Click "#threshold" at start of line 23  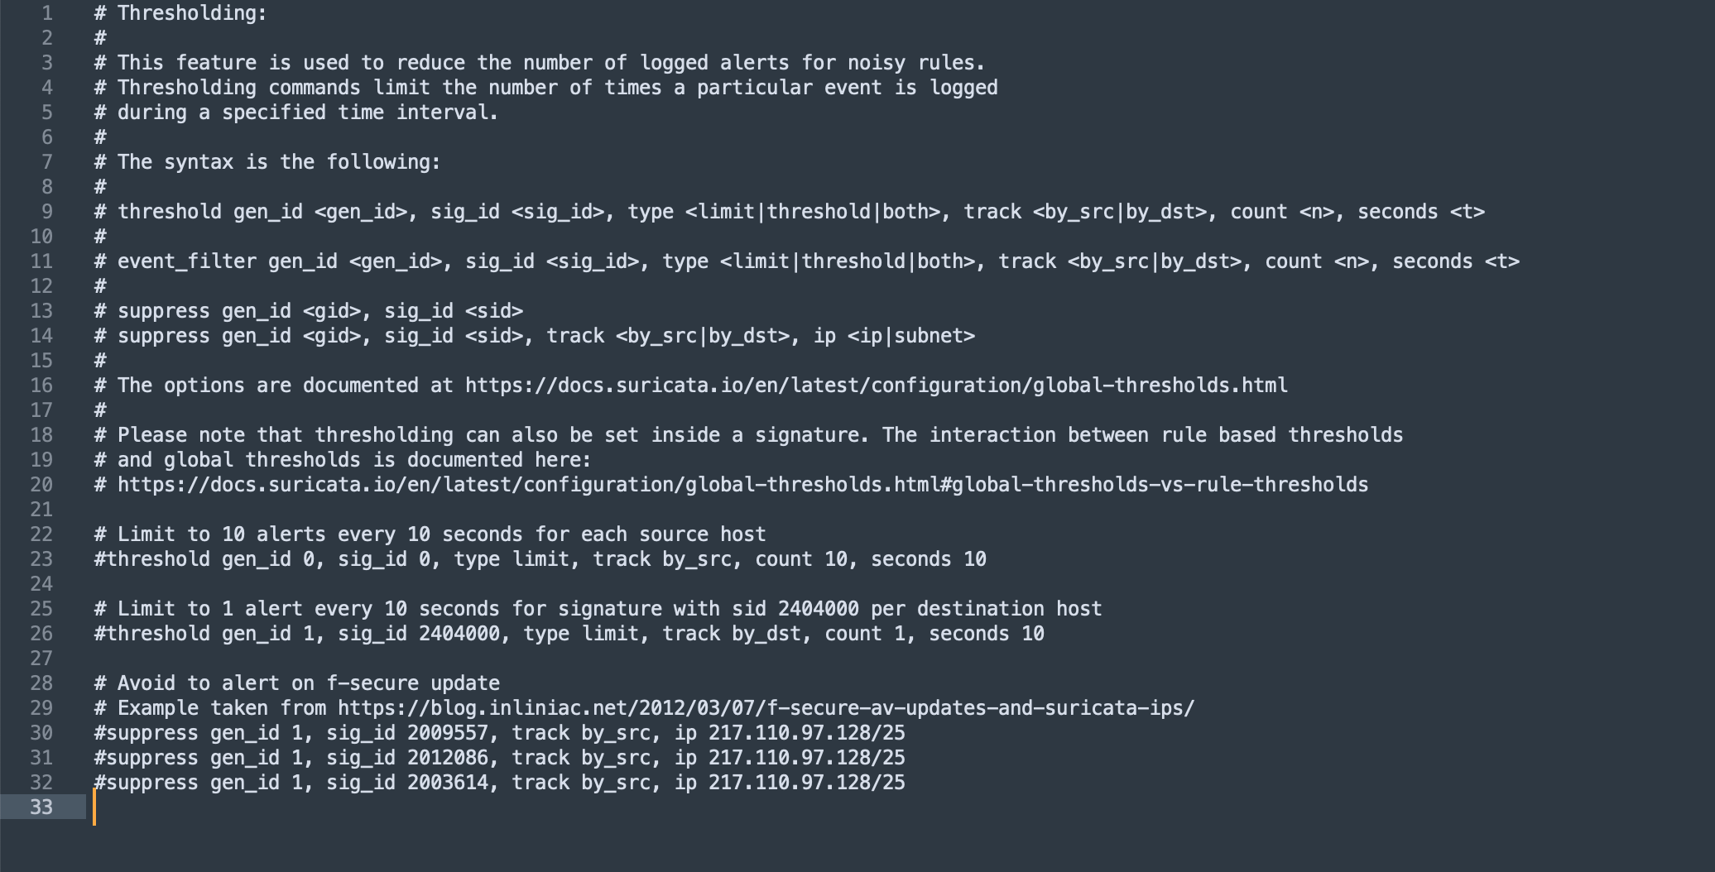152,559
